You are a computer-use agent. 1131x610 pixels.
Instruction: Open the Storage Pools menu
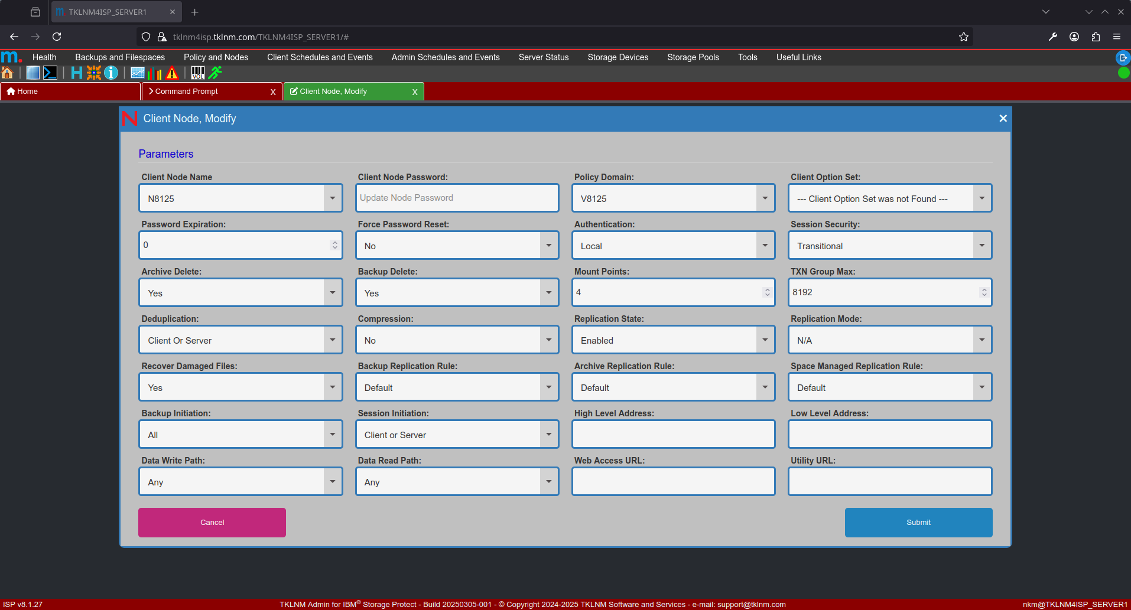coord(693,57)
